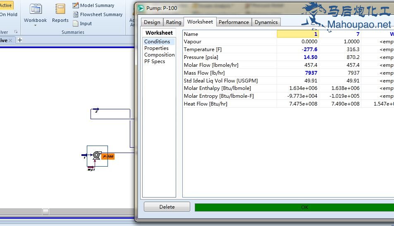Click the Delete button
The image size is (394, 226).
click(167, 207)
